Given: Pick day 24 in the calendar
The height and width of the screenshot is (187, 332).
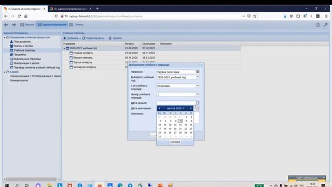Looking at the screenshot, I should [x=160, y=133].
